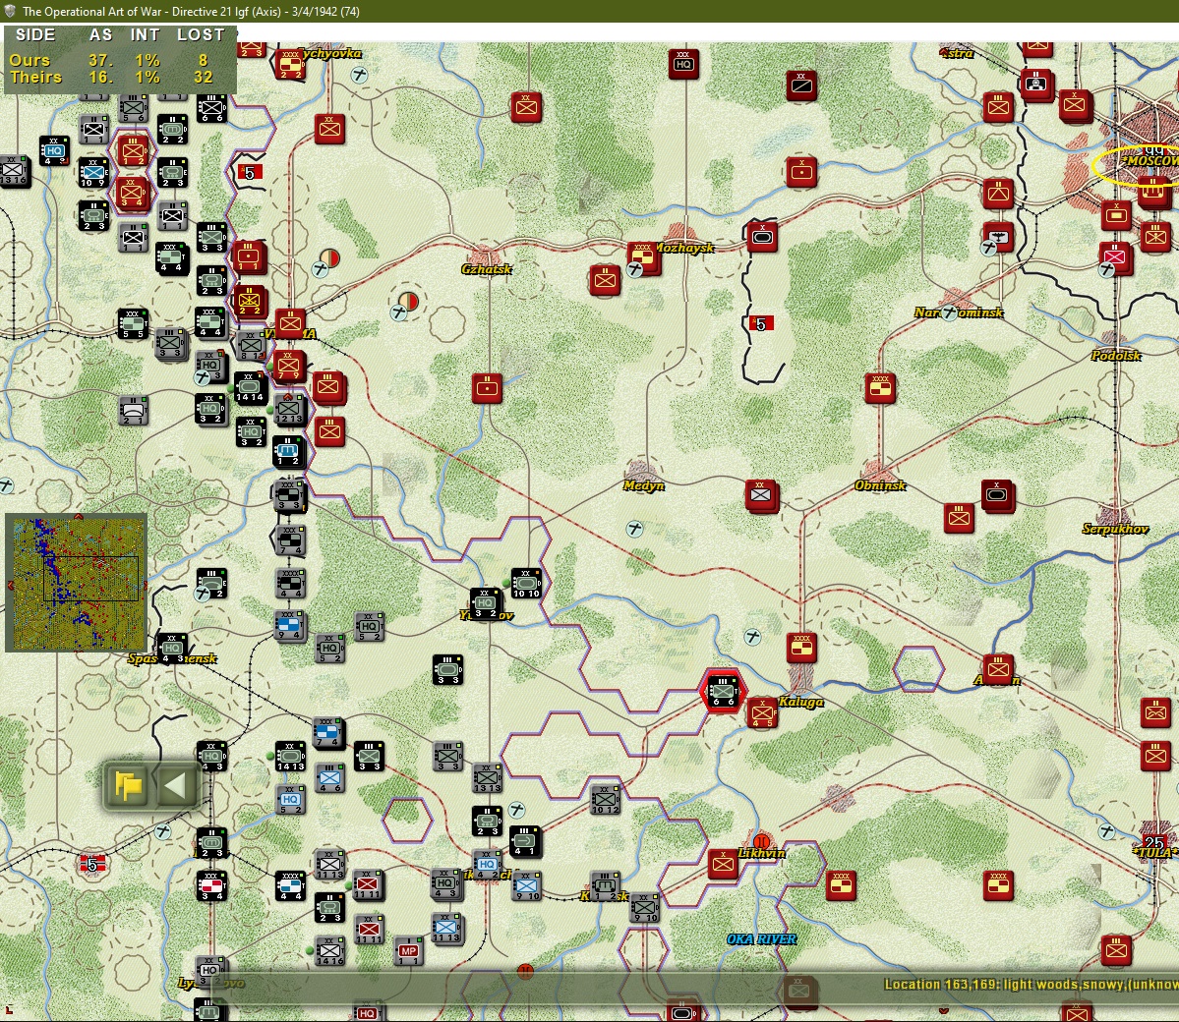Select the light-blue 10-9 infantry division
The width and height of the screenshot is (1179, 1022).
point(93,172)
